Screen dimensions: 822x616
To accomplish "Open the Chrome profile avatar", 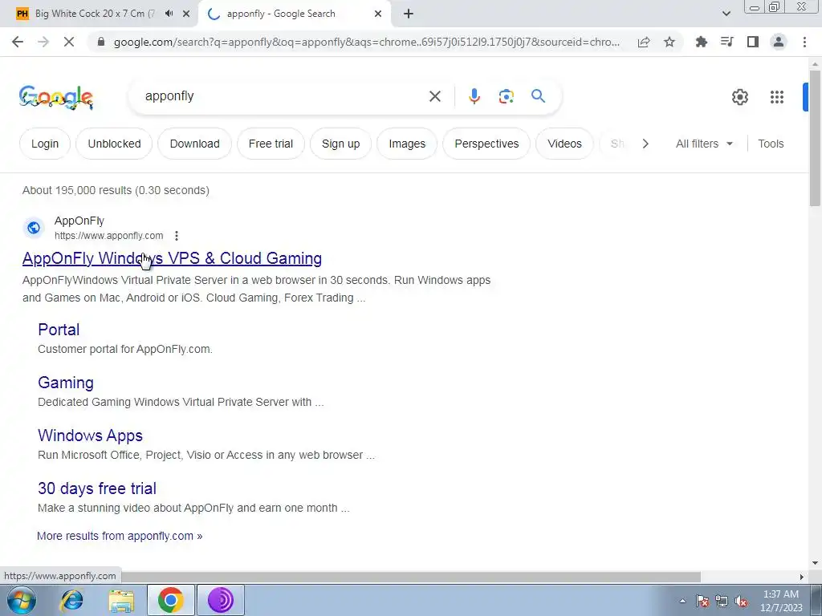I will (779, 42).
